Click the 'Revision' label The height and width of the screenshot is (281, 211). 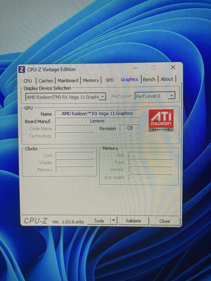[107, 128]
